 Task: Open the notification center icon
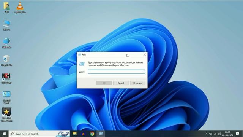237,134
